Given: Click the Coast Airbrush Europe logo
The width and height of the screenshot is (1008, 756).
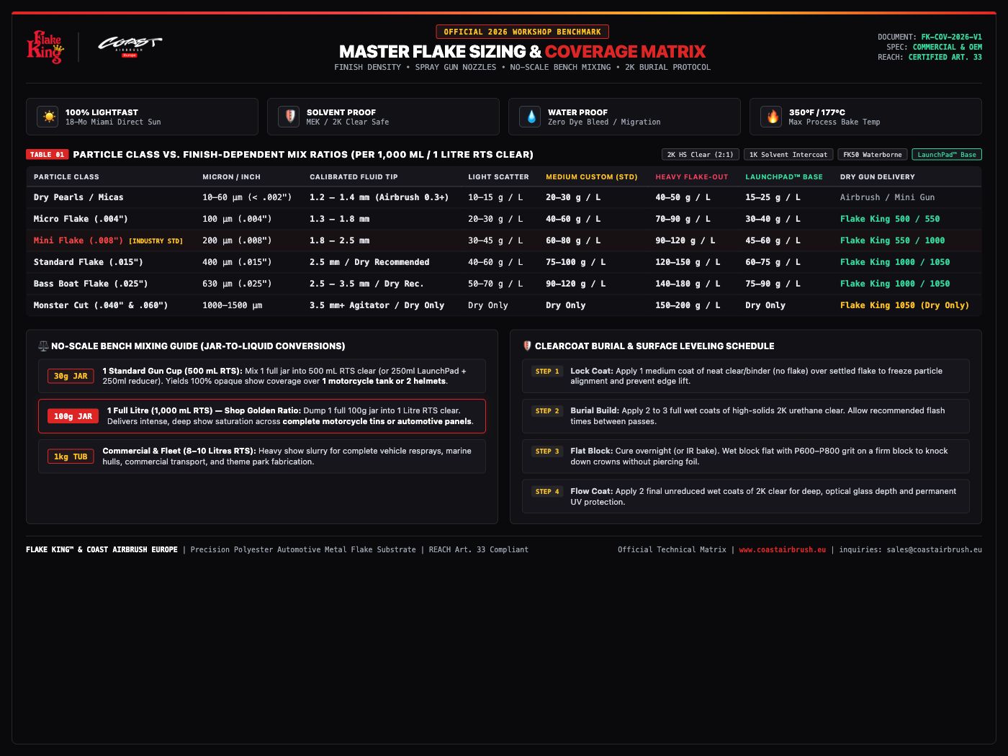Looking at the screenshot, I should pos(130,47).
